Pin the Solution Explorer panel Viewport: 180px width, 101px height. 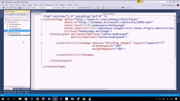click(x=27, y=12)
